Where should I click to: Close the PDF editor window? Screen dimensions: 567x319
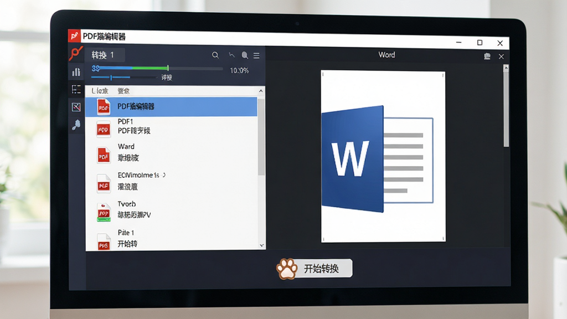click(500, 43)
